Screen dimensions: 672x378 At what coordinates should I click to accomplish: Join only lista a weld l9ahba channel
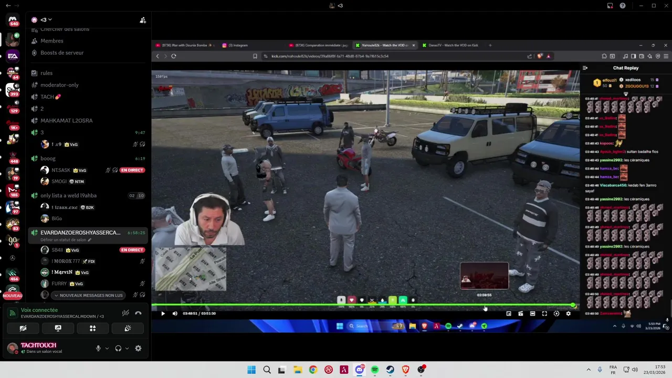tap(68, 195)
